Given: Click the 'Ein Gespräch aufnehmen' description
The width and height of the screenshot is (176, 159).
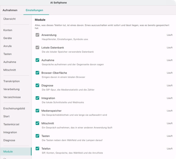Looking at the screenshot, I should tap(77, 128).
